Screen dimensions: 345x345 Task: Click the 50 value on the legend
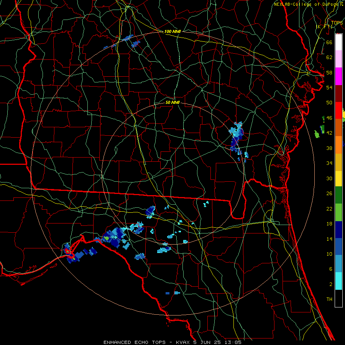pos(329,103)
